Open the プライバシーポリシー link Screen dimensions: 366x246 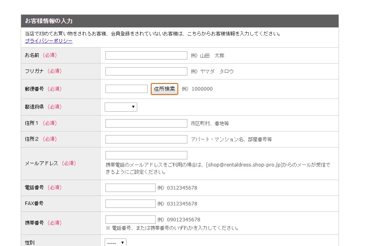point(49,41)
